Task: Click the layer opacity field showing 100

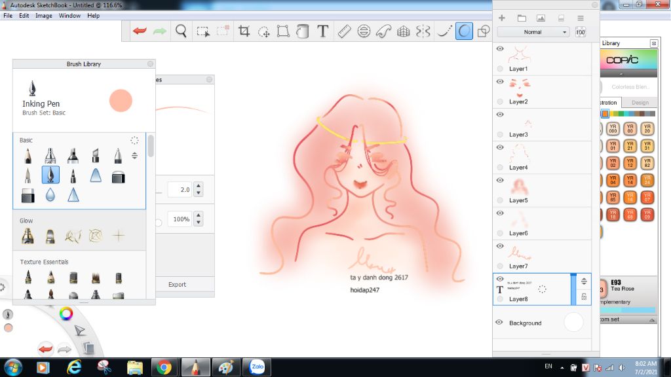Action: click(x=581, y=32)
